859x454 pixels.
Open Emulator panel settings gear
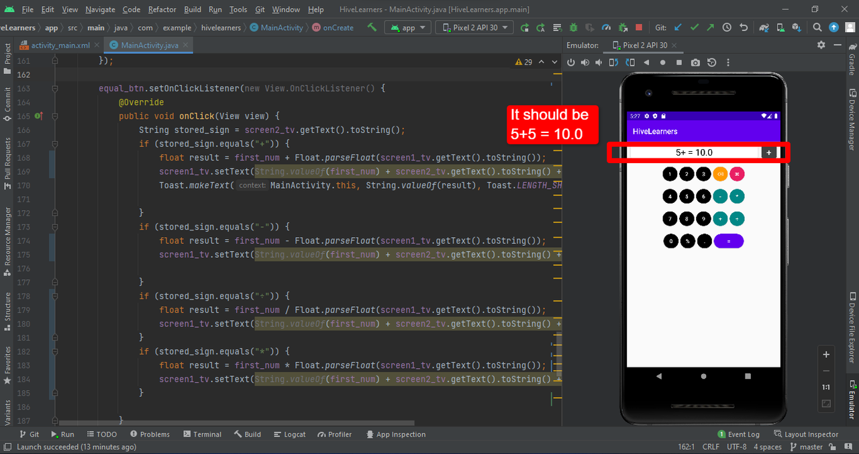click(x=821, y=45)
